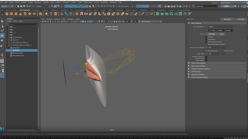
Task: Click the SVG import shelf icon
Action: pyautogui.click(x=55, y=14)
